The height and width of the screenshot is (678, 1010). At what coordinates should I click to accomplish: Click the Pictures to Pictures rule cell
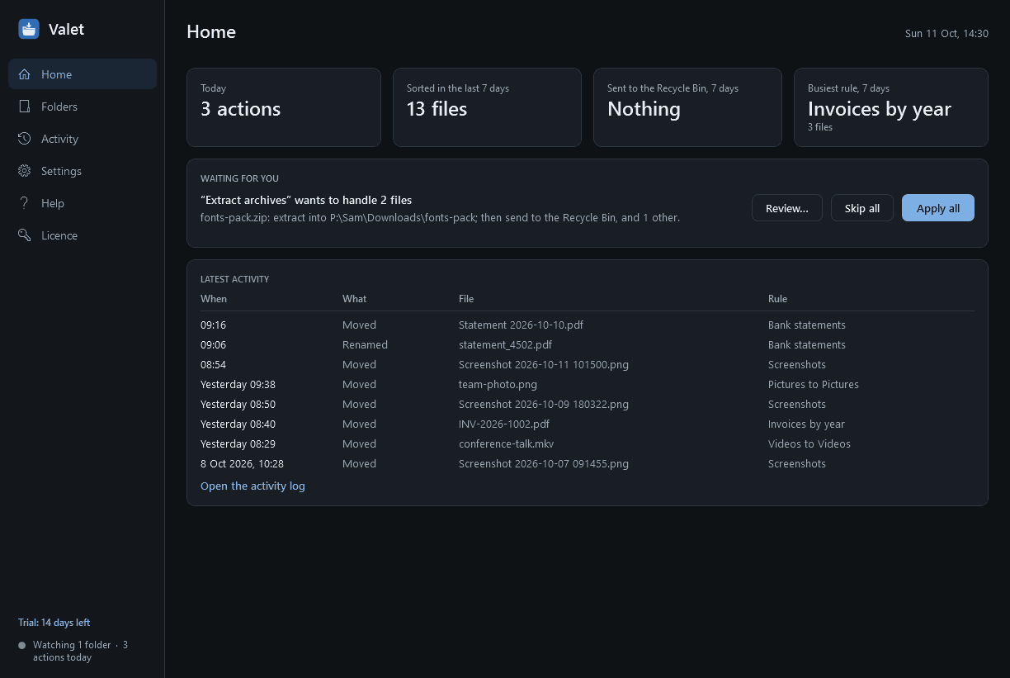pos(814,385)
